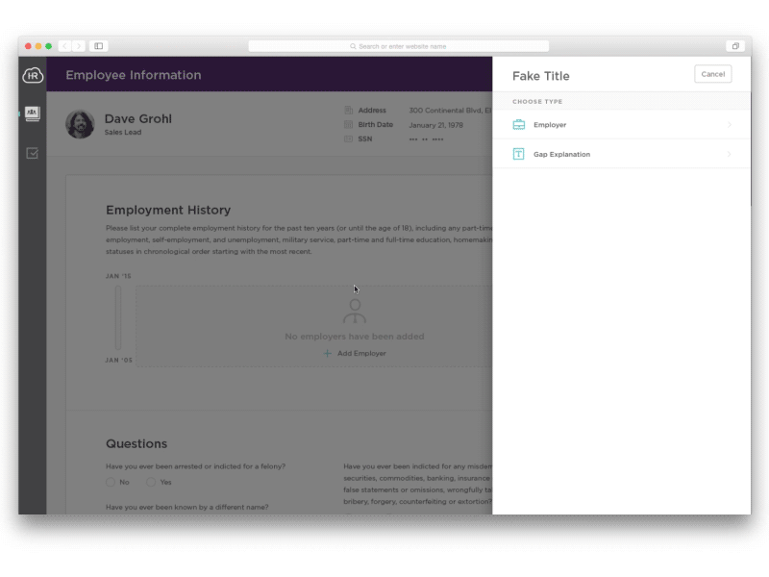Click the browser tabs overview icon
Viewport: 769px width, 577px height.
(735, 46)
